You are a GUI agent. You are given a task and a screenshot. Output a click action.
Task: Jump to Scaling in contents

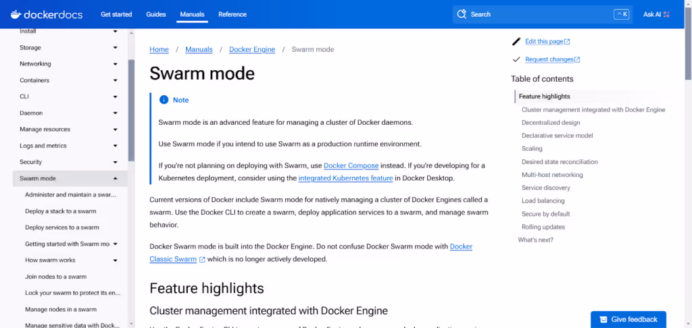coord(532,148)
